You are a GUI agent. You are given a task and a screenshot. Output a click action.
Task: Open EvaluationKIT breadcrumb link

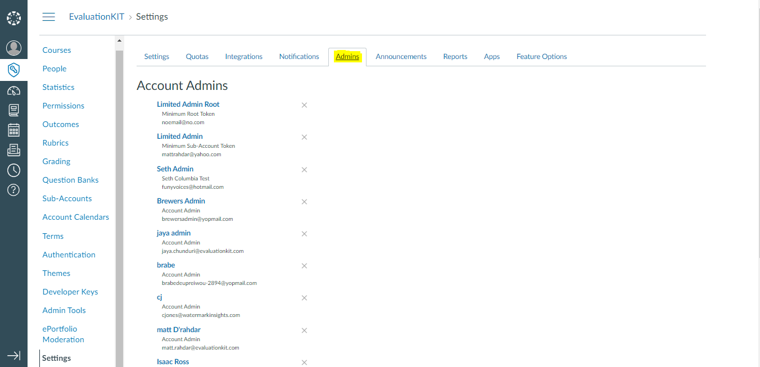click(97, 17)
